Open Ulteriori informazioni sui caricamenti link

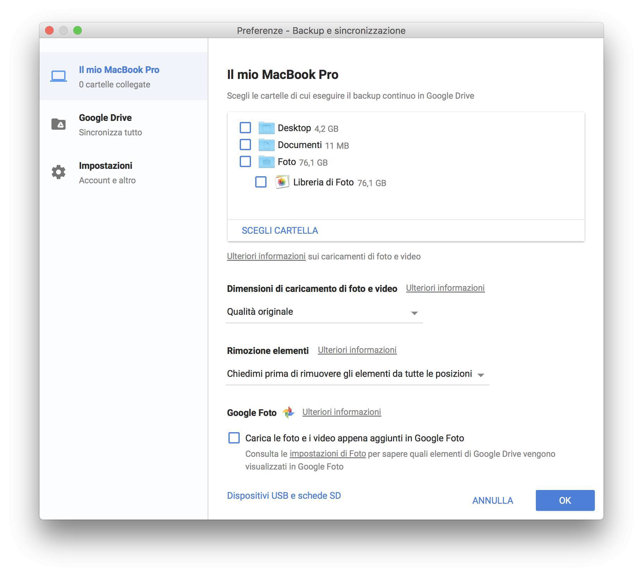(x=266, y=256)
